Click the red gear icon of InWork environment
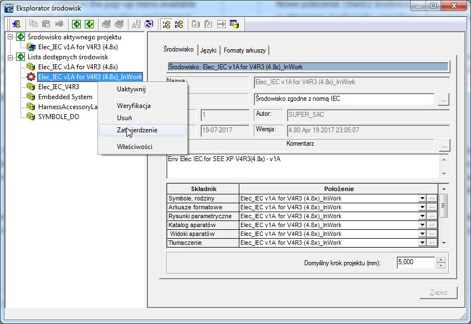471x324 pixels. [x=30, y=76]
